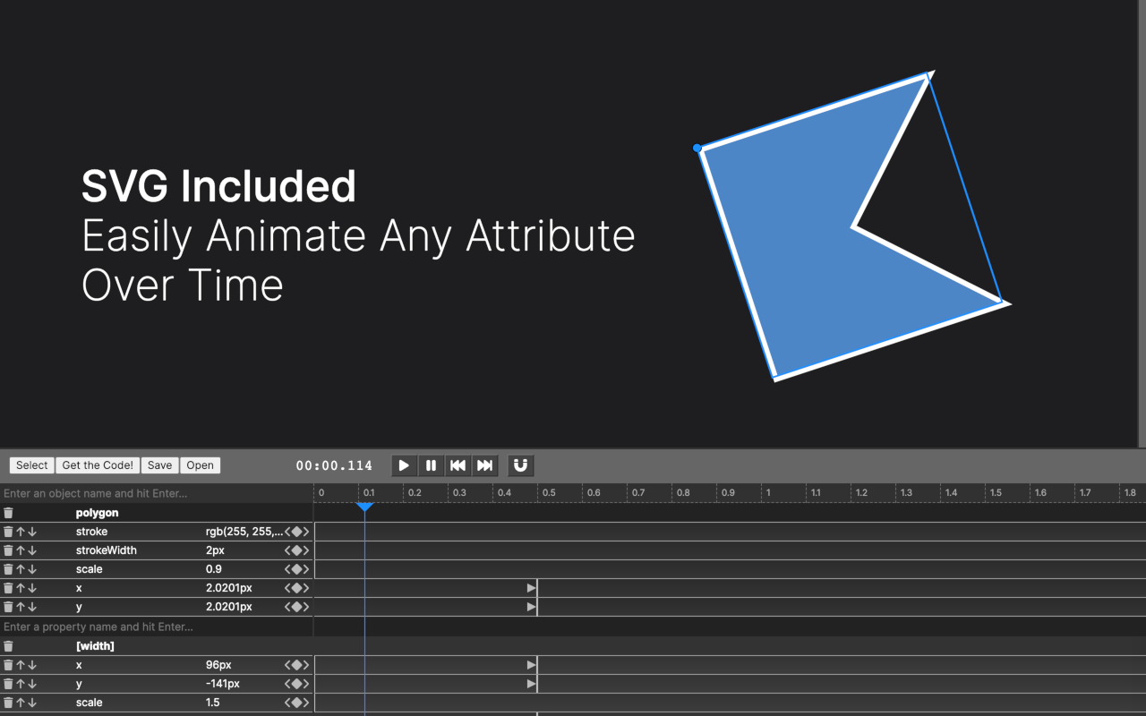Go to previous keyframe on scale 0.9 row

(287, 569)
